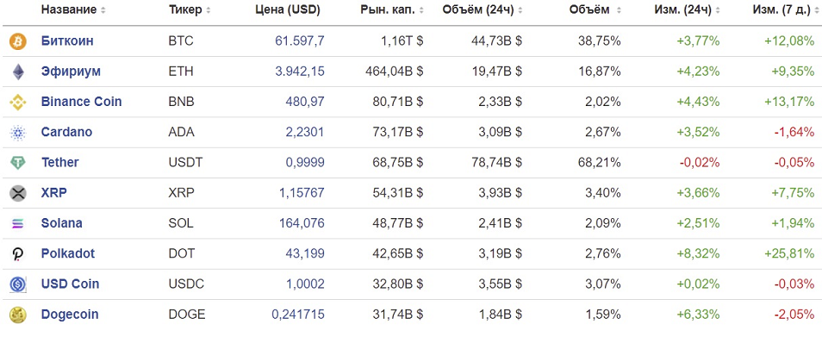Click the Dogecoin price 0,241715
The width and height of the screenshot is (822, 343).
pyautogui.click(x=298, y=315)
